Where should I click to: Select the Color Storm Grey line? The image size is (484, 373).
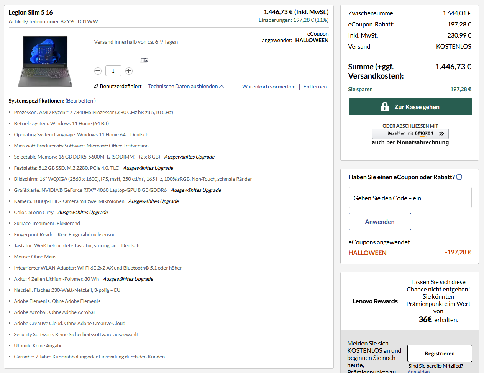61,212
